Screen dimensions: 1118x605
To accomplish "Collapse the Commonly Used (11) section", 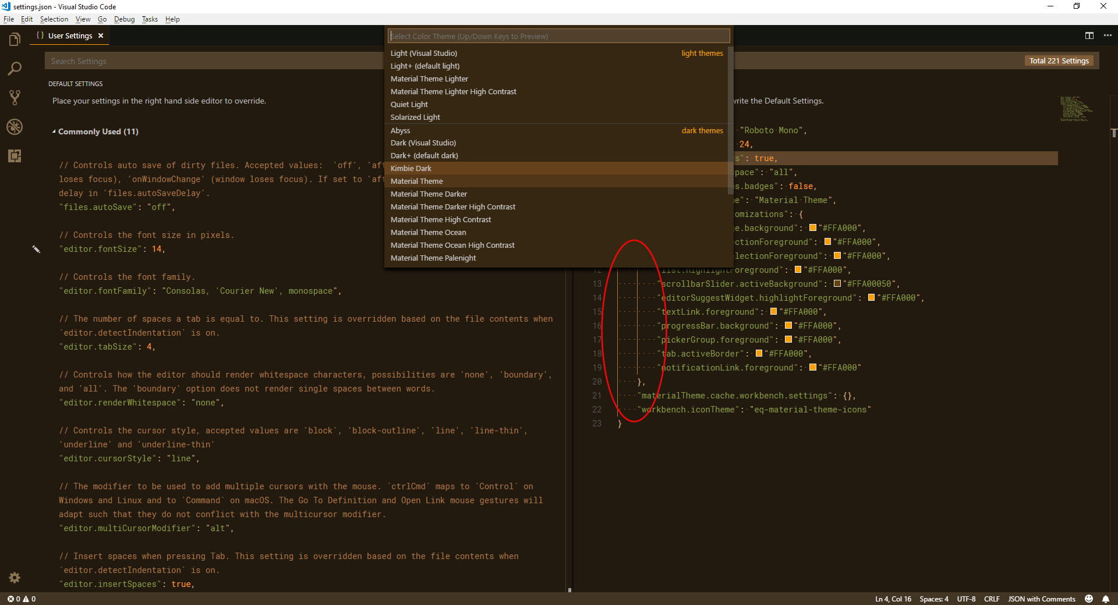I will point(95,131).
